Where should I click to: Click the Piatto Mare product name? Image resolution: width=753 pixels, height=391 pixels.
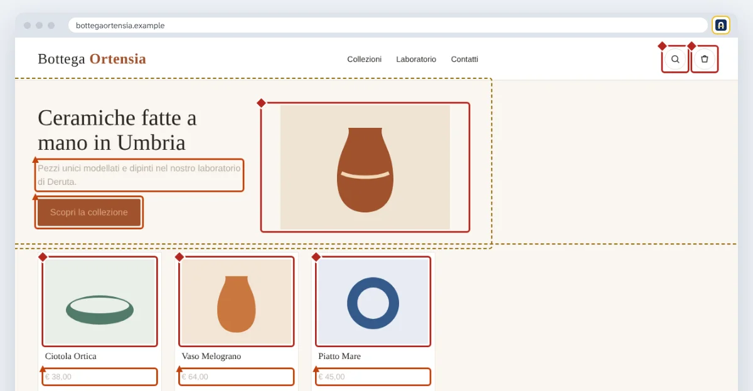tap(339, 356)
